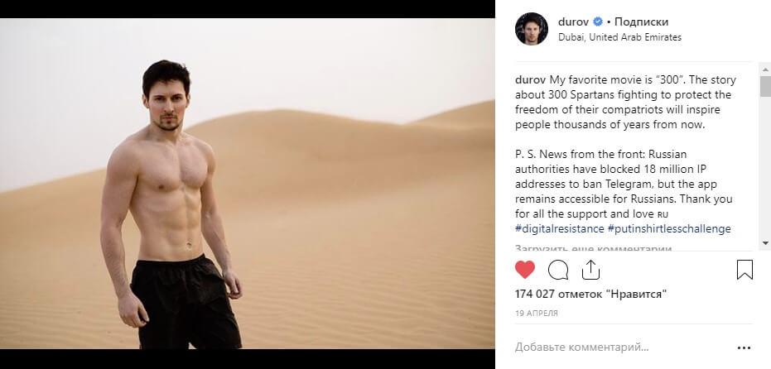Open durov username in post header
The height and width of the screenshot is (369, 771).
[574, 22]
